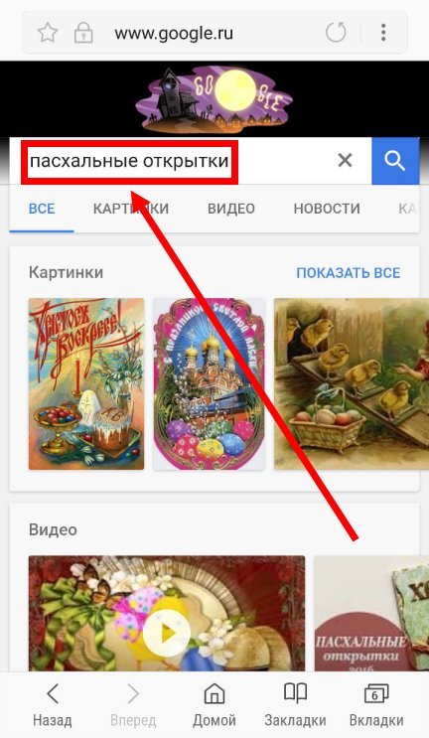Open Домой home icon

214,705
